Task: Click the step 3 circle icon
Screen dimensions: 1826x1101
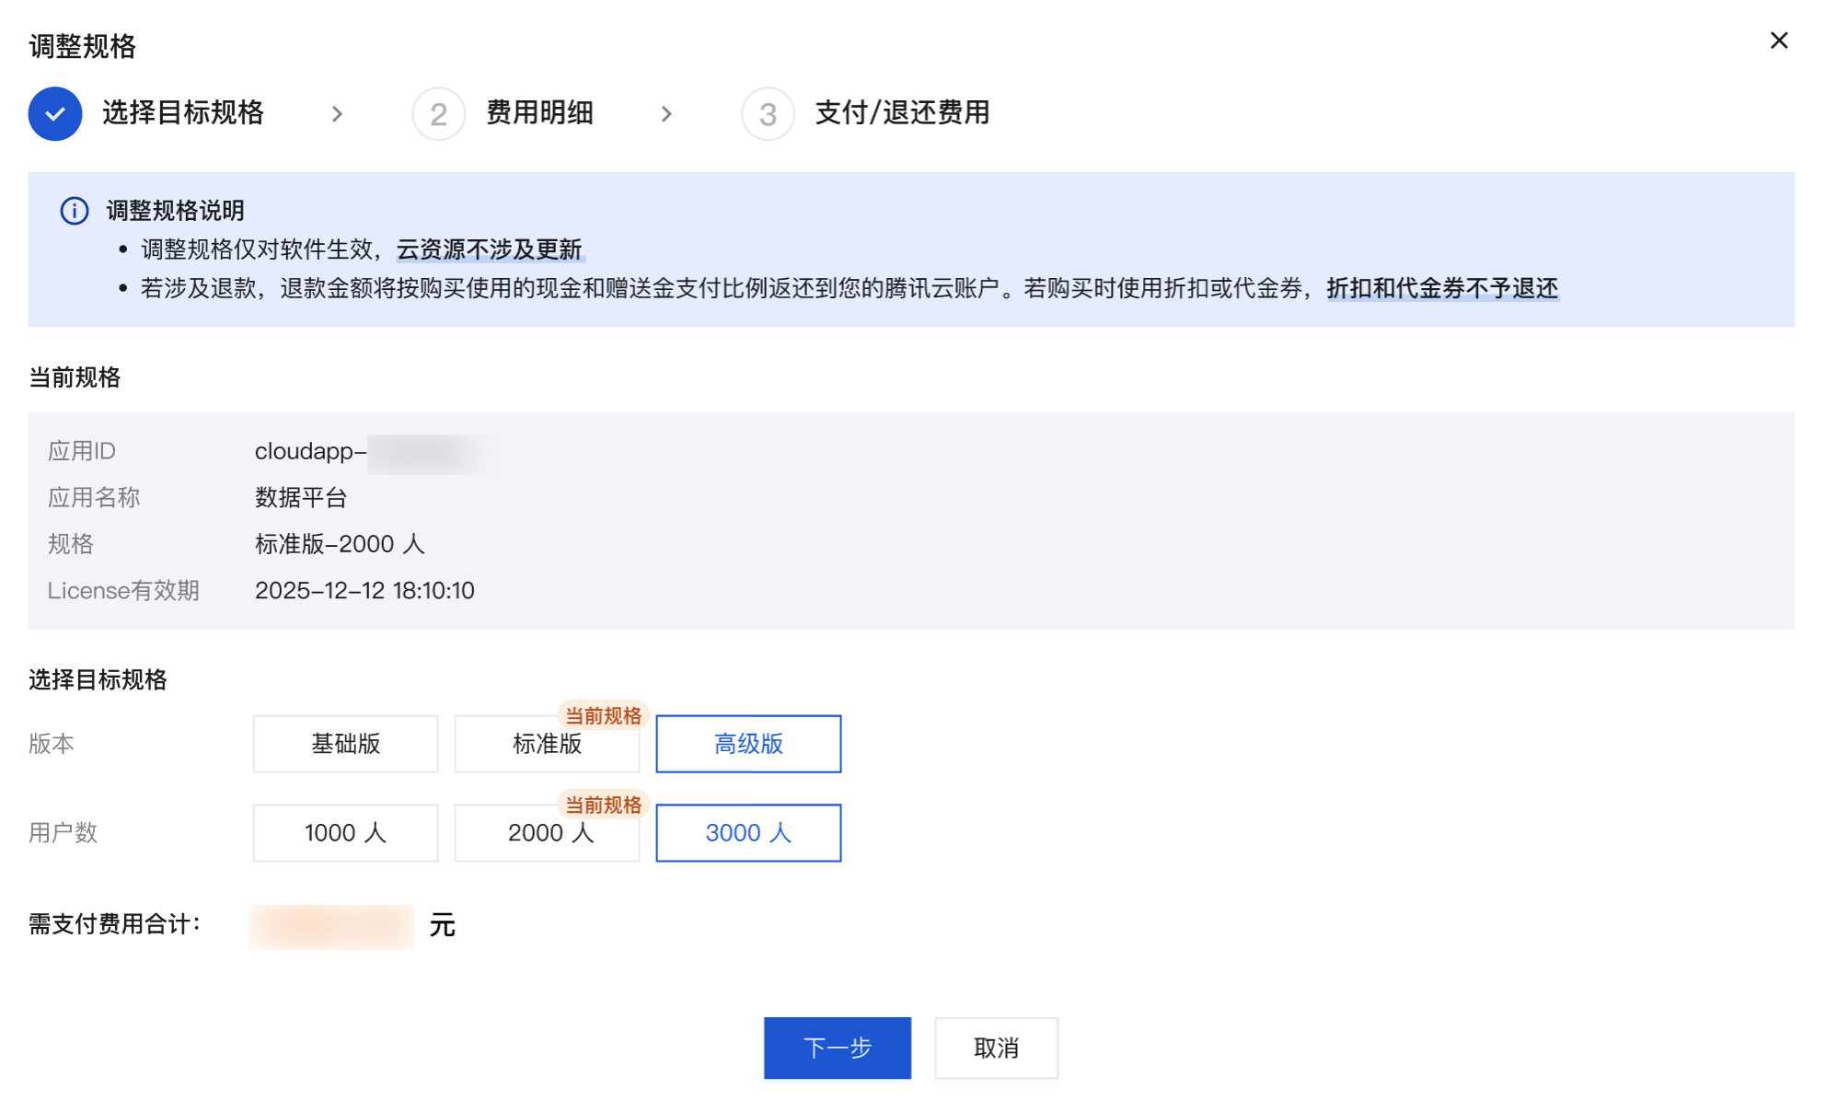Action: click(x=768, y=113)
